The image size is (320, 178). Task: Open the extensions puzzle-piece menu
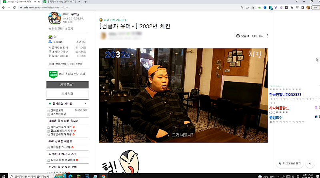[x=292, y=8]
